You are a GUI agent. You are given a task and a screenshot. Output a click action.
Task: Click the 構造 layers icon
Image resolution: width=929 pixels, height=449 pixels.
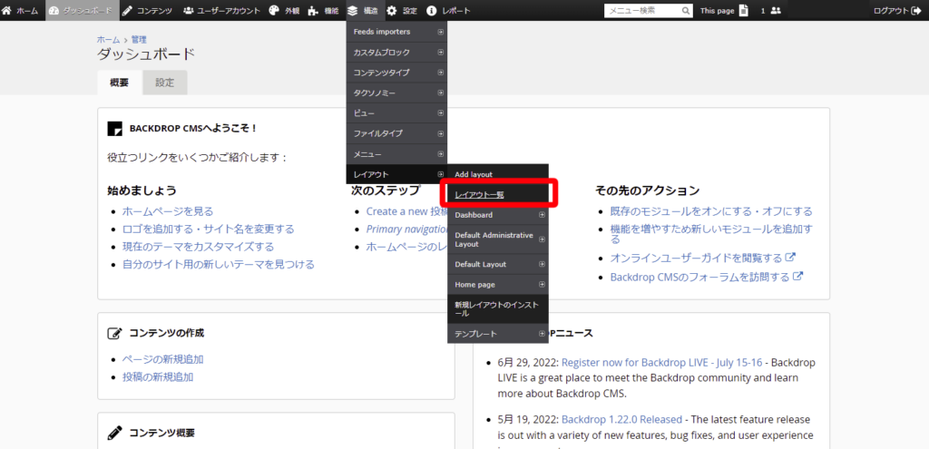(x=353, y=11)
